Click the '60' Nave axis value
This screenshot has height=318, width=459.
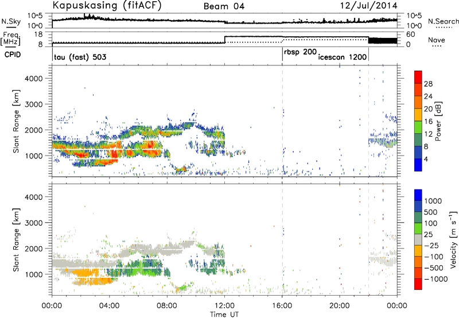(x=410, y=34)
